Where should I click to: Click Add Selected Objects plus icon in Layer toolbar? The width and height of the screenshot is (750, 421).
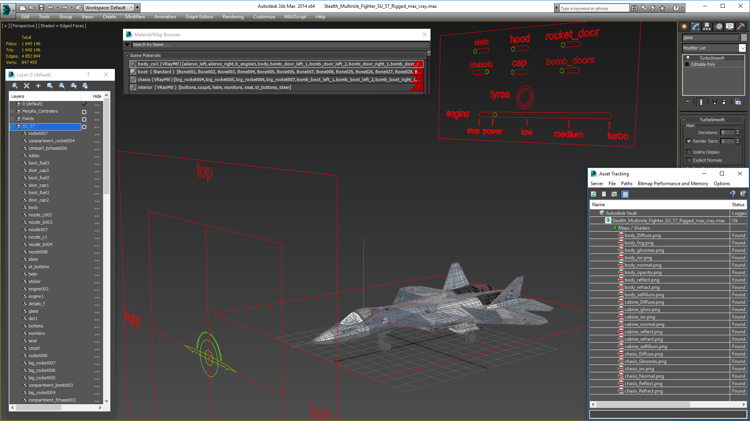(x=38, y=86)
